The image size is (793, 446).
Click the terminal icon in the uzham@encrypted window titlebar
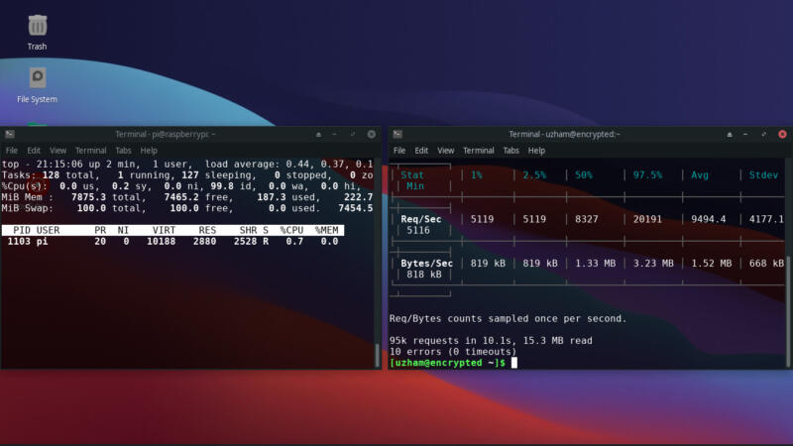[397, 134]
